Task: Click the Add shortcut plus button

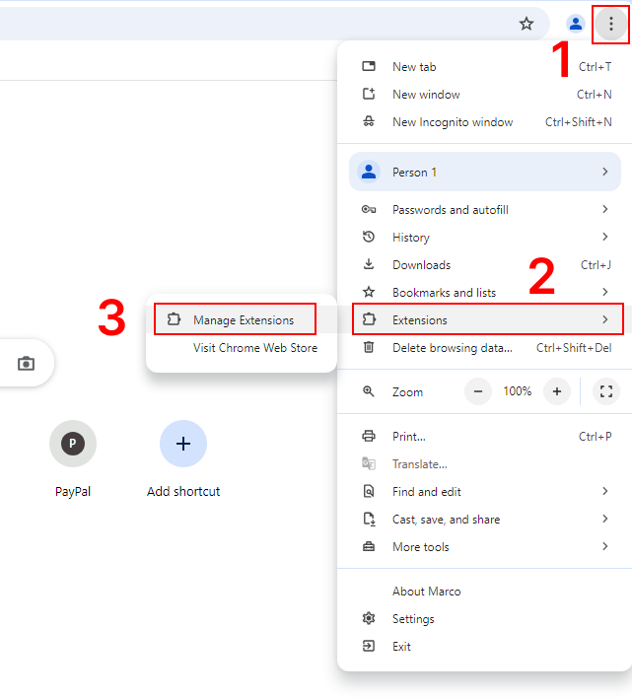Action: point(183,444)
